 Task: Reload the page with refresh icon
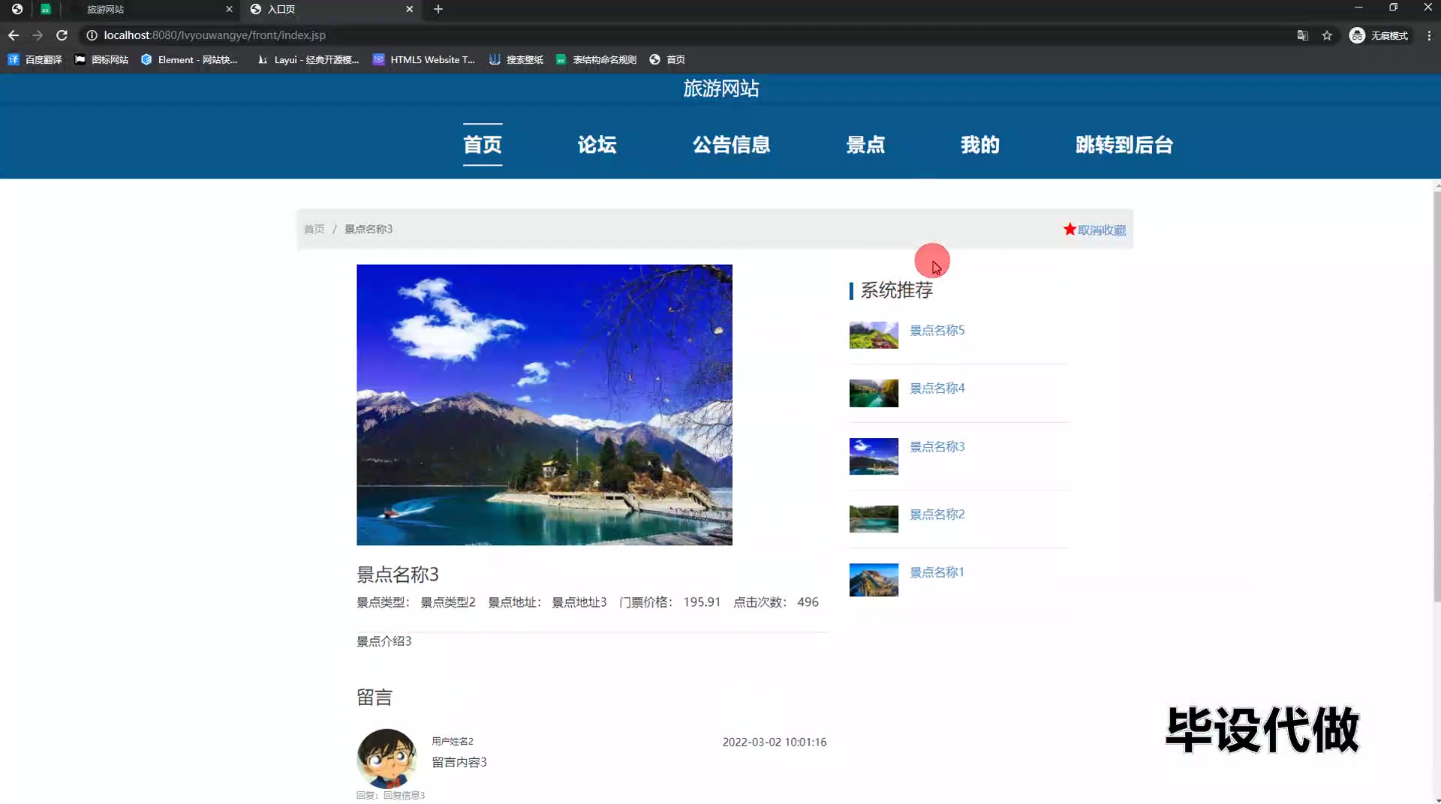click(x=62, y=35)
